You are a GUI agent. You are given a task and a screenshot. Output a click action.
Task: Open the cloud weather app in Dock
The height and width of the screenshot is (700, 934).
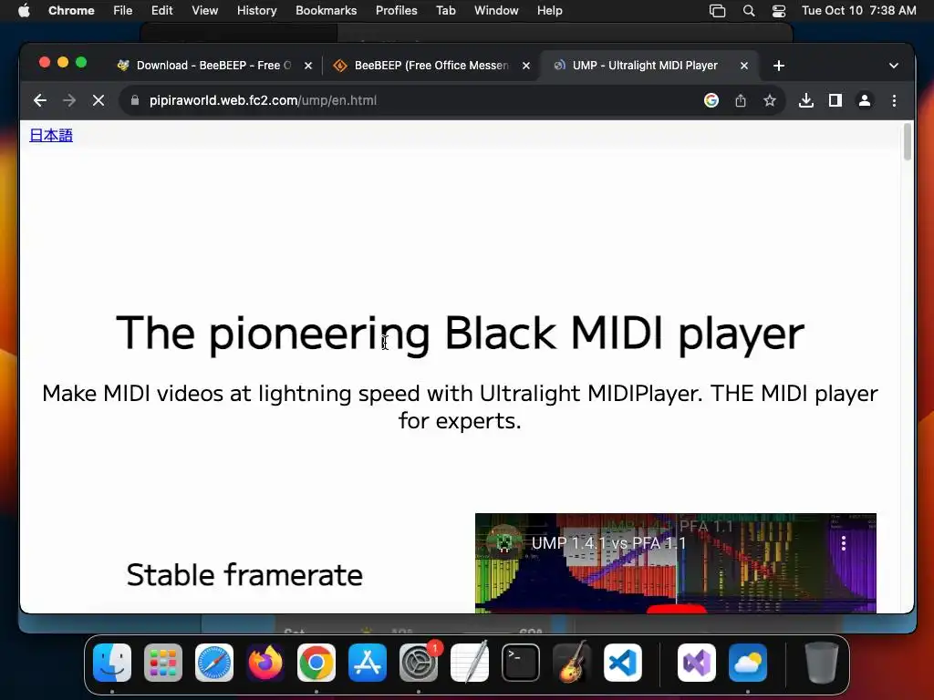pos(748,663)
